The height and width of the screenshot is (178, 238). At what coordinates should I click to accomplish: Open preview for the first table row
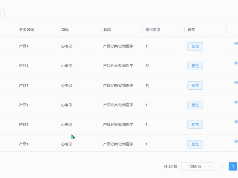pos(195,46)
